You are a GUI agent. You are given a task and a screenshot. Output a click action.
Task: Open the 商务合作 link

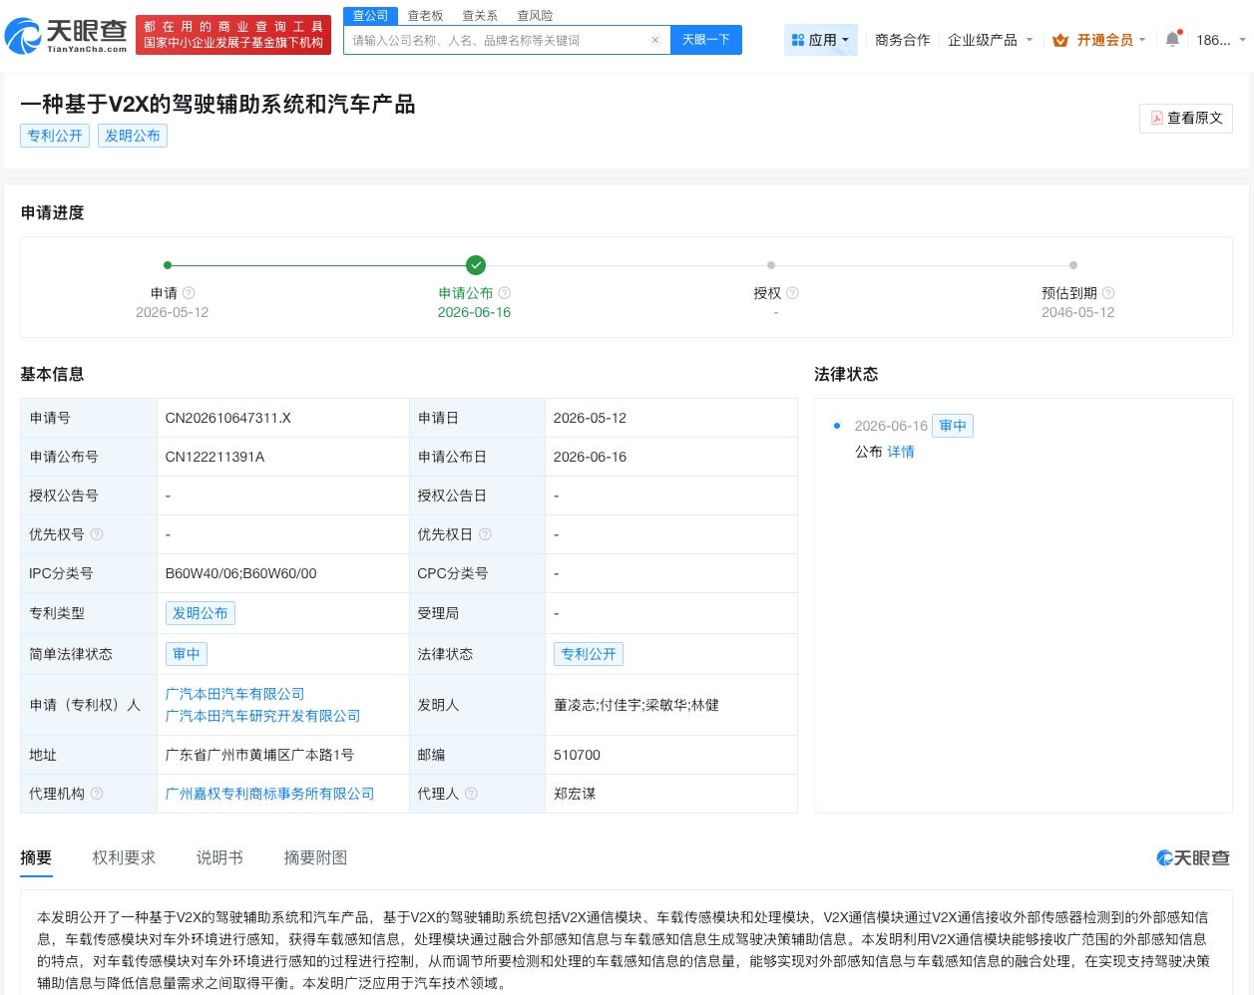point(902,40)
